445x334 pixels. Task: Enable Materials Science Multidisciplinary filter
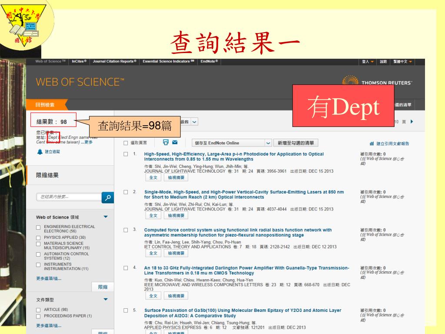click(x=38, y=244)
